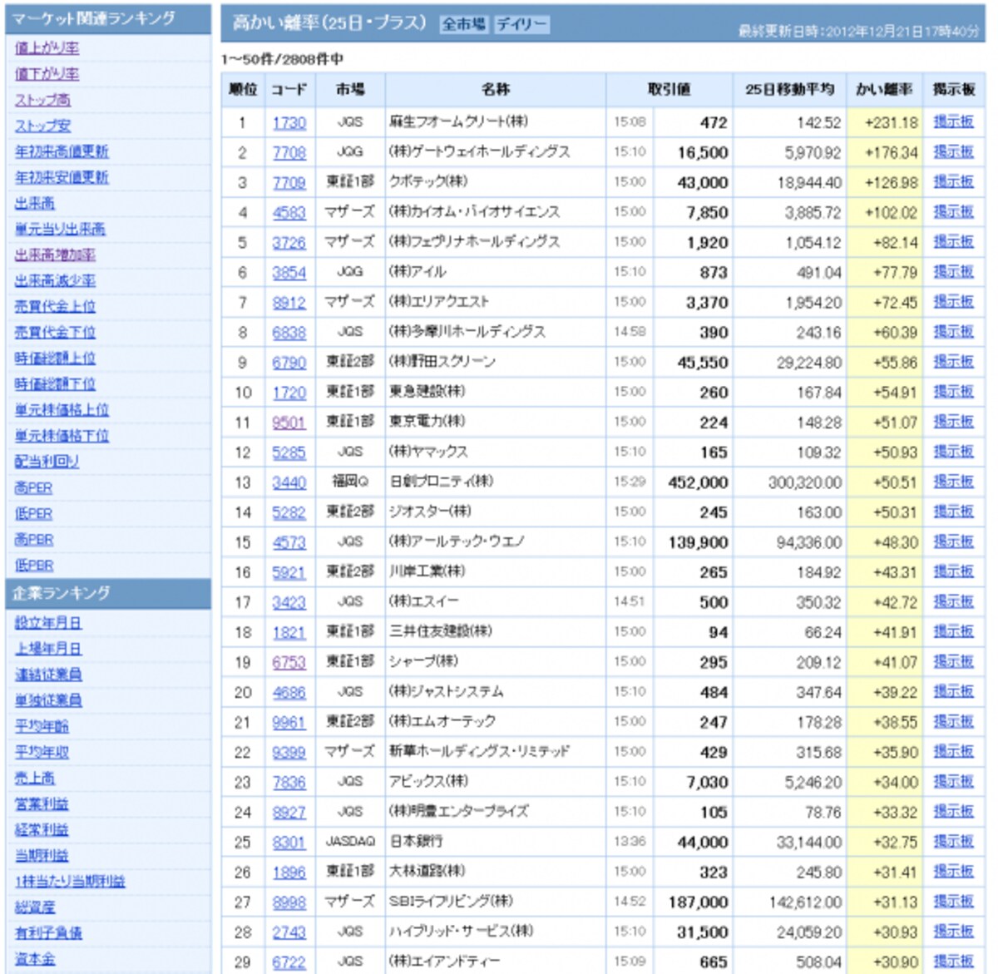Open stock code 7708 link
The image size is (998, 974).
click(x=289, y=153)
